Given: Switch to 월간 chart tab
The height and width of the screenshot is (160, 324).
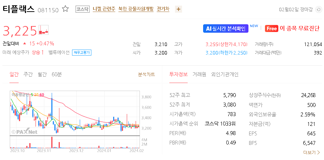Looking at the screenshot, I should coord(42,75).
